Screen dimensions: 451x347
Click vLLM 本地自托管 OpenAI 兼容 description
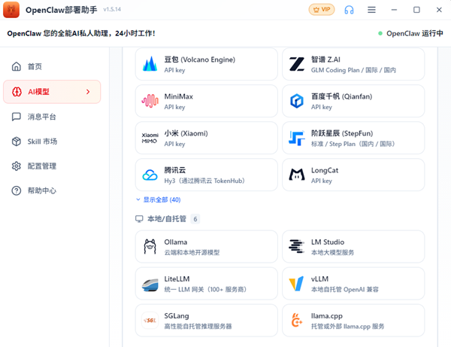(x=345, y=289)
